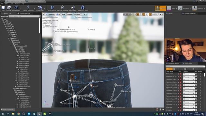The width and height of the screenshot is (206, 116).
Task: Adjust weight slider of second curve row
Action: [189, 77]
